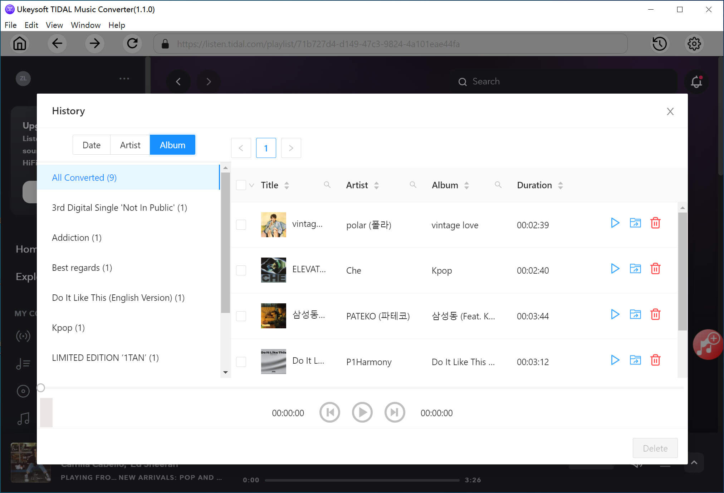
Task: Check the PATEKO row checkbox
Action: click(241, 316)
